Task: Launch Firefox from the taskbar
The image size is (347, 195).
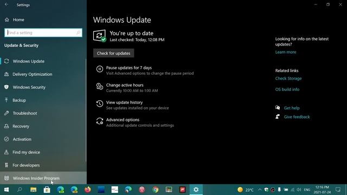Action: click(x=88, y=190)
